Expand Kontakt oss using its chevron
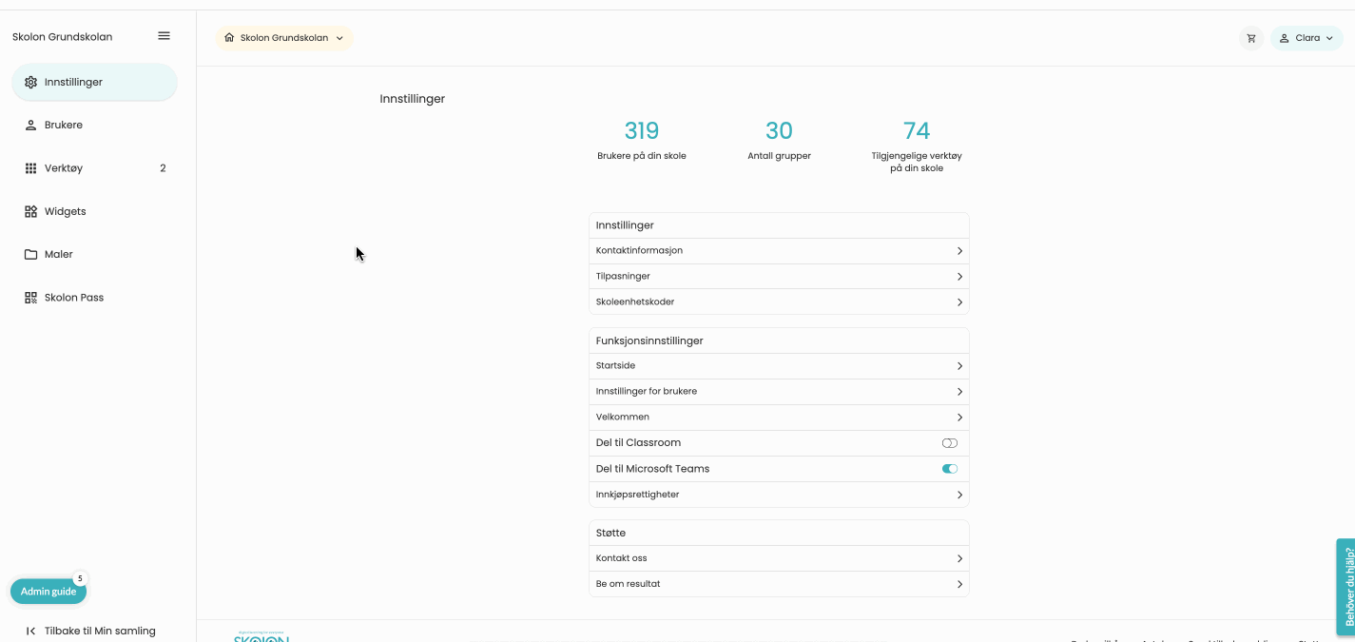This screenshot has height=642, width=1355. pos(959,558)
